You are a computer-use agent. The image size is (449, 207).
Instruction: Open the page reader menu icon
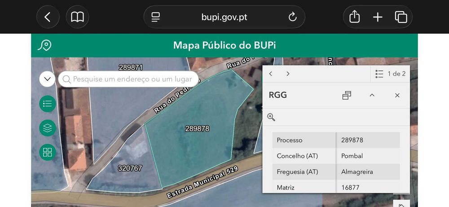click(156, 17)
